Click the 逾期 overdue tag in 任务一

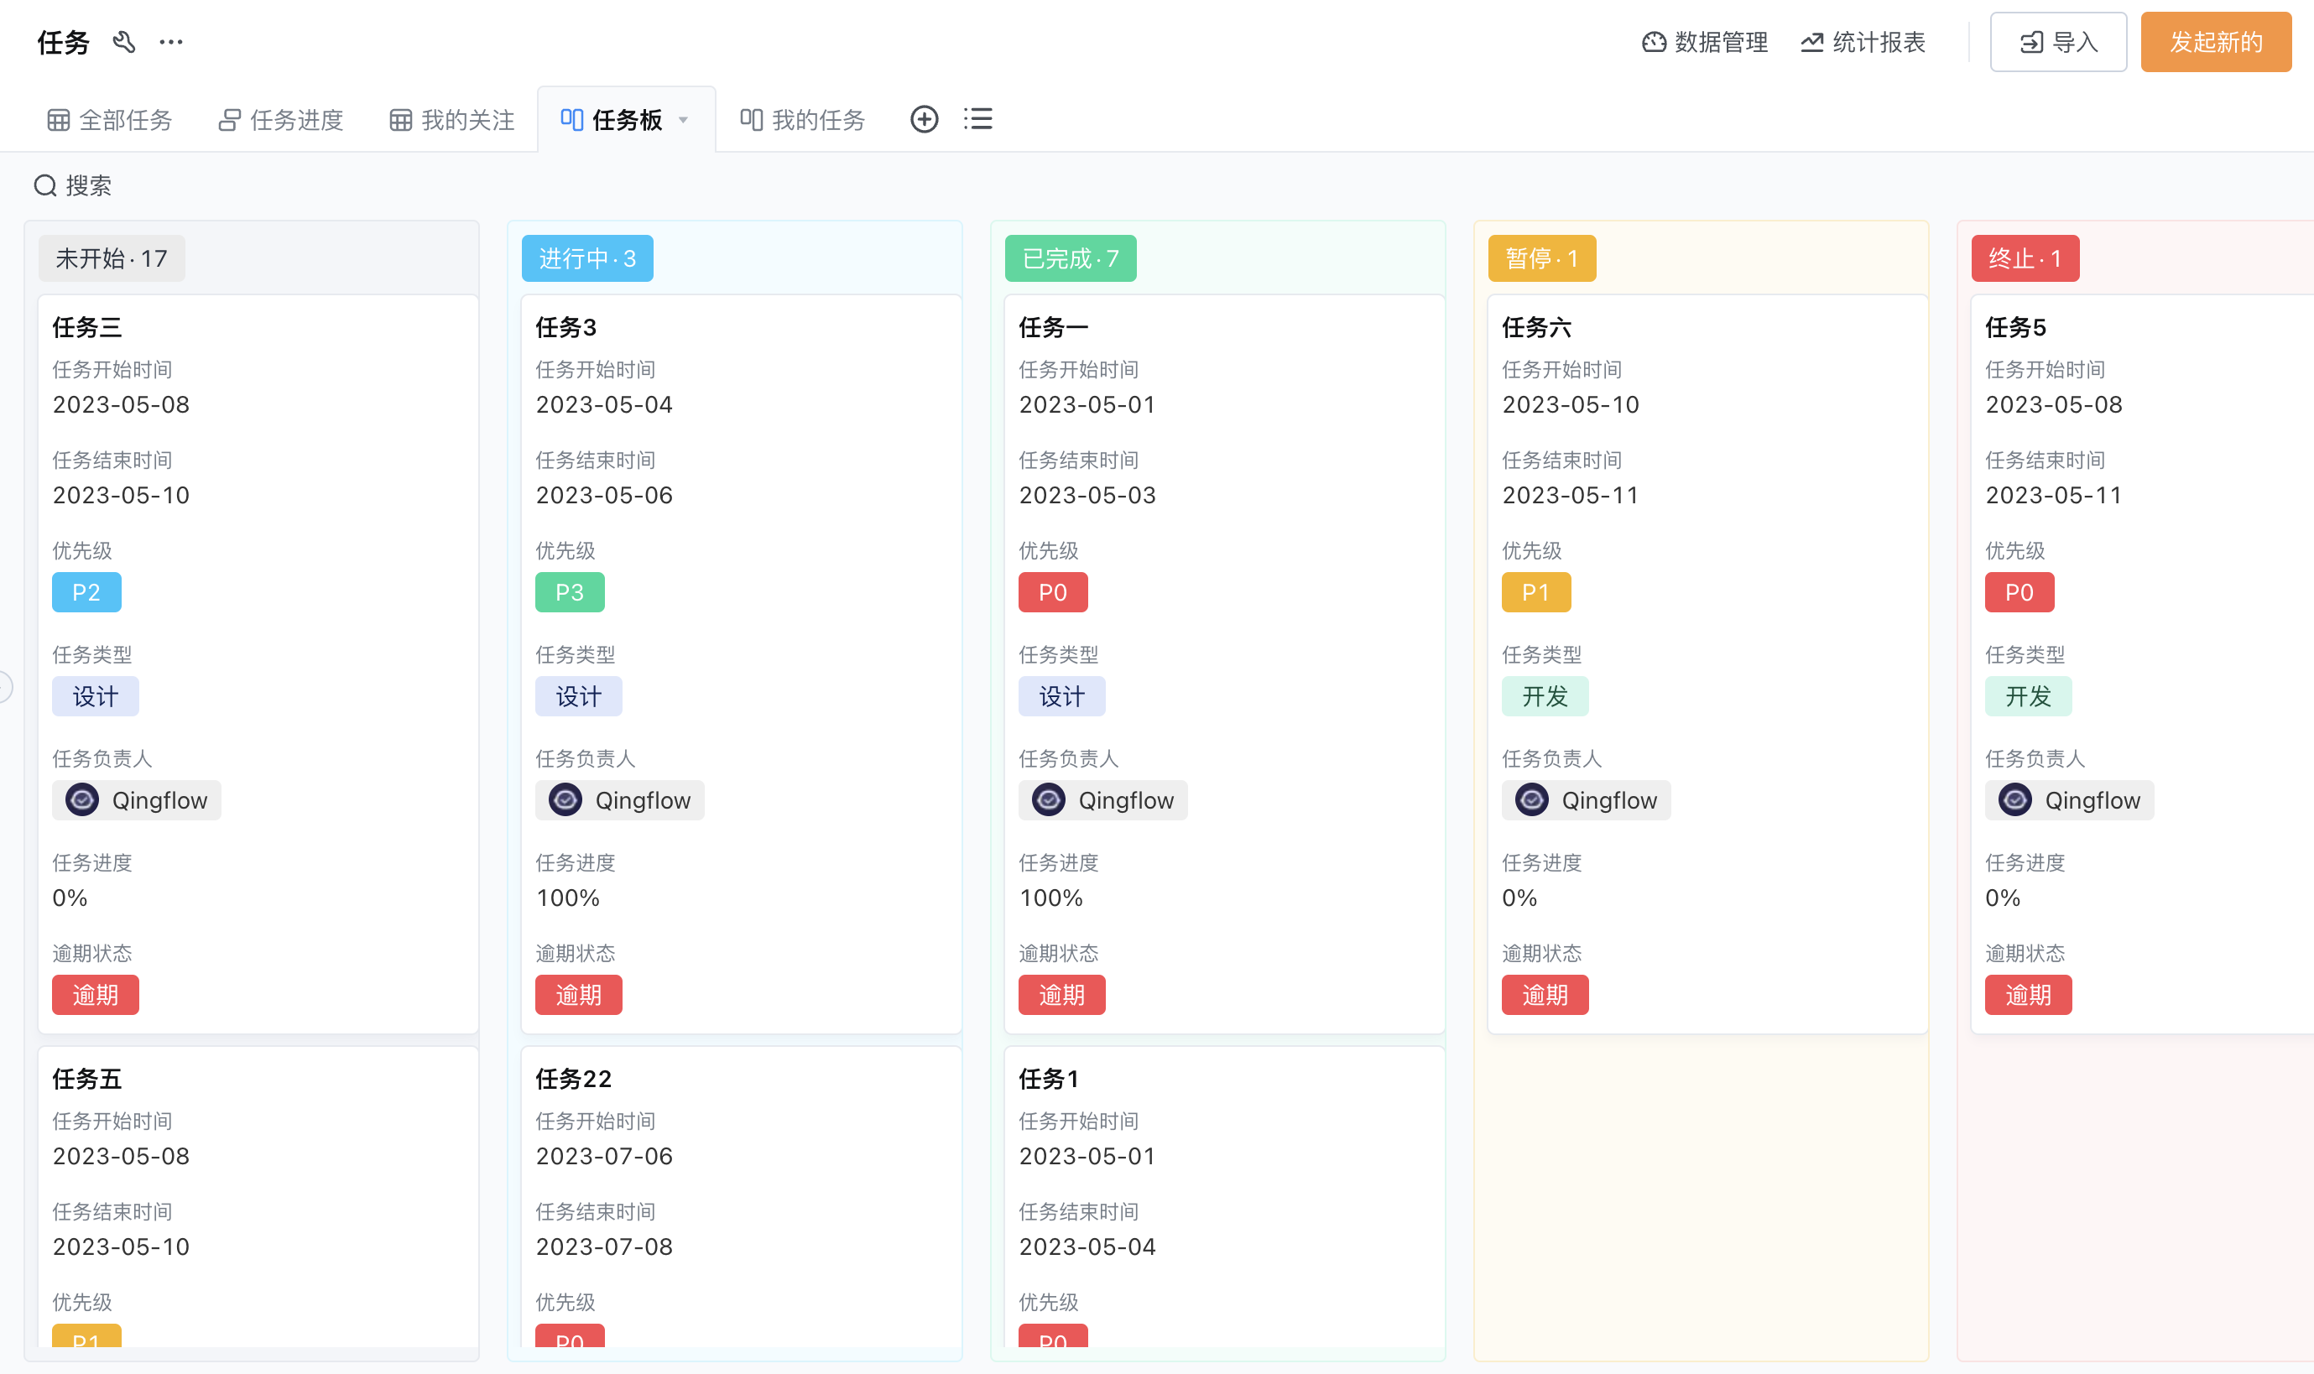pos(1062,996)
